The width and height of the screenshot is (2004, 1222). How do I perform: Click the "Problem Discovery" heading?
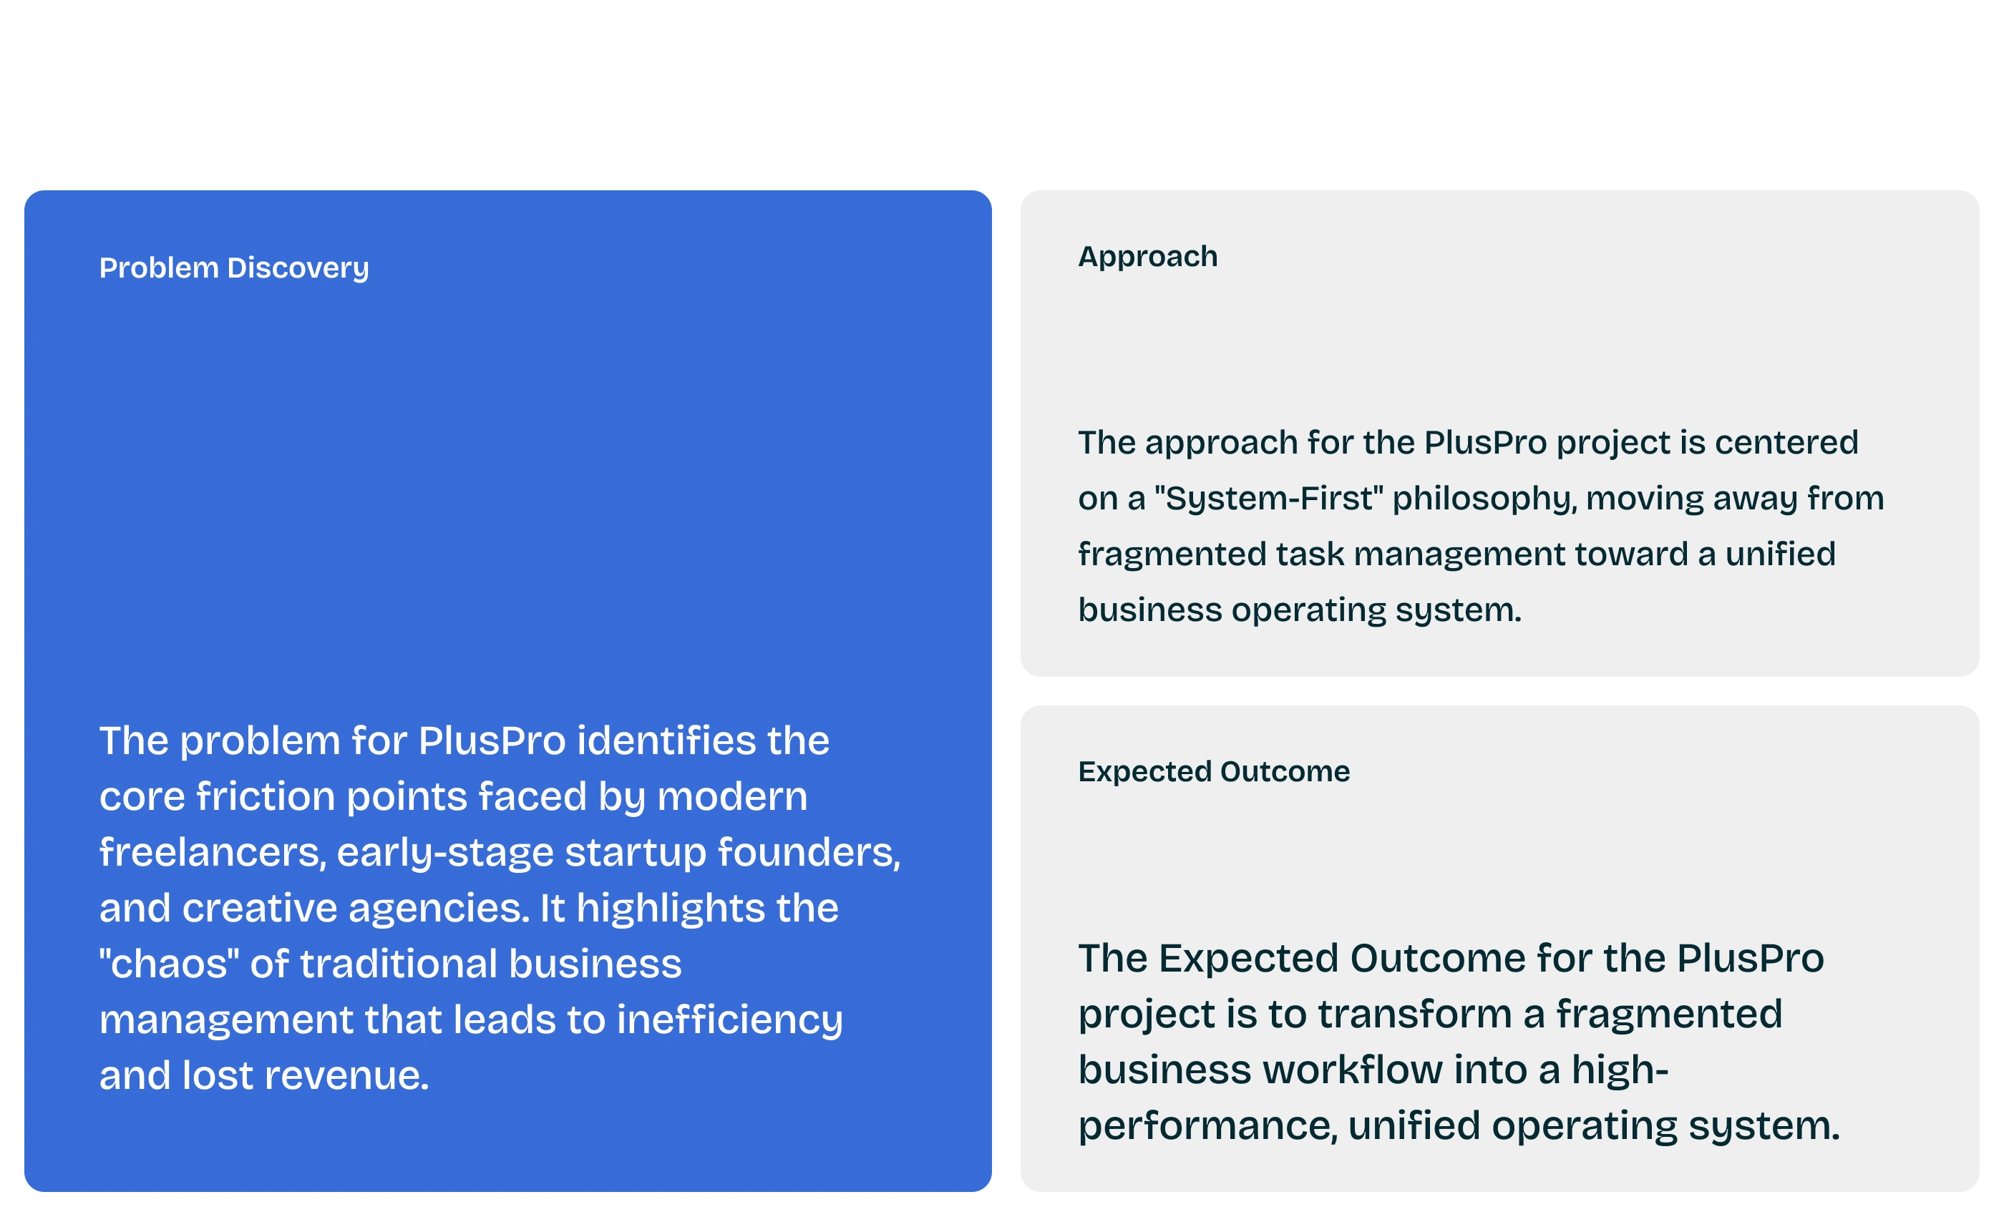pyautogui.click(x=234, y=268)
